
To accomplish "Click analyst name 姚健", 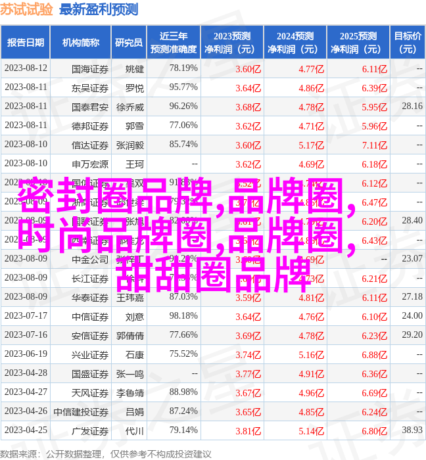I will tap(135, 69).
